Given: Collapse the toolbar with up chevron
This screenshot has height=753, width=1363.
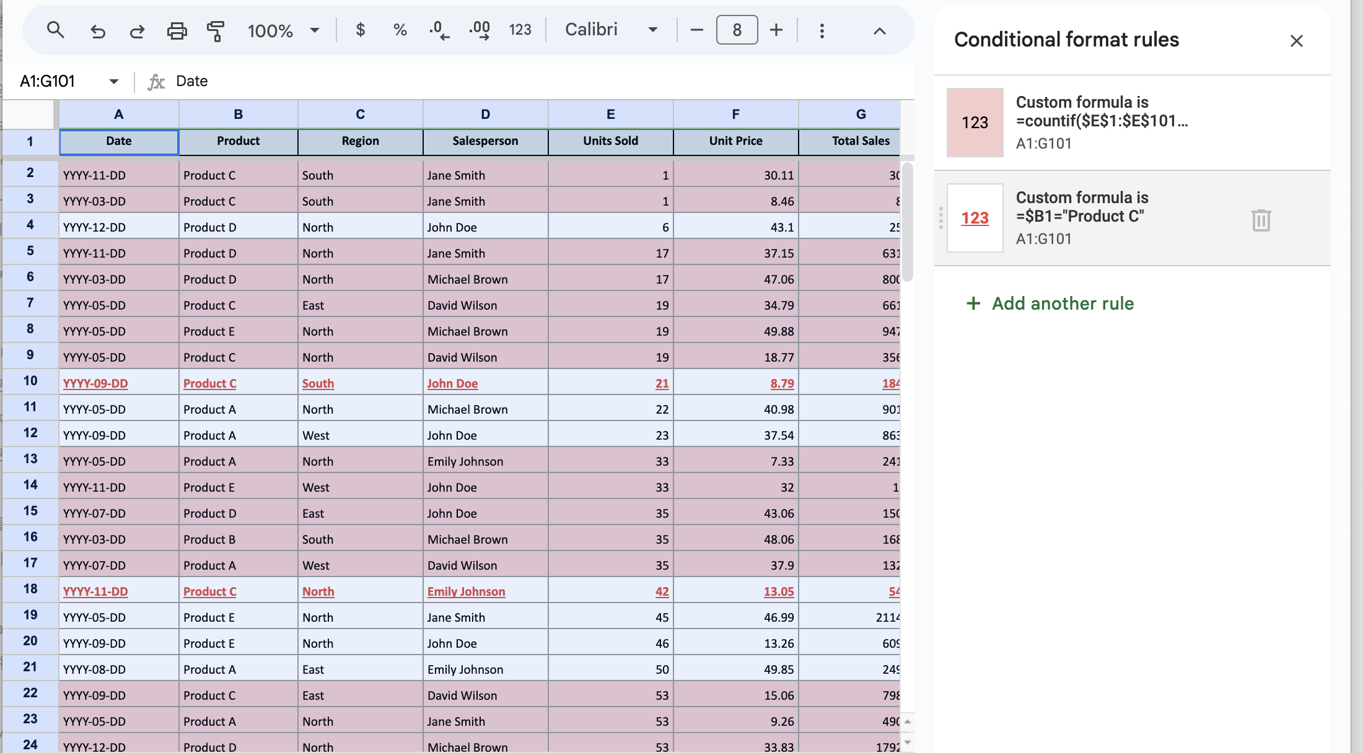Looking at the screenshot, I should pos(879,30).
